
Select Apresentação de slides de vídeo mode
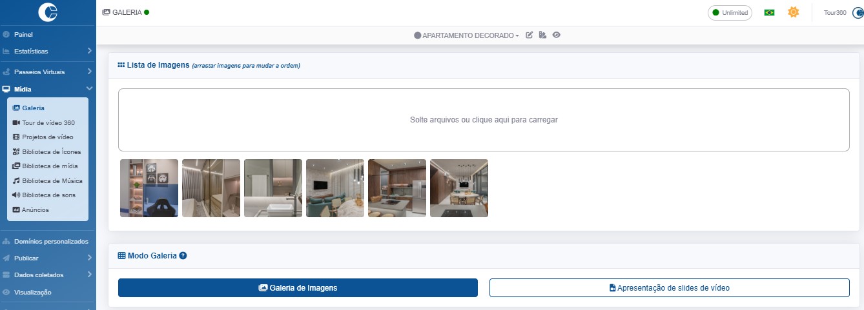point(669,288)
